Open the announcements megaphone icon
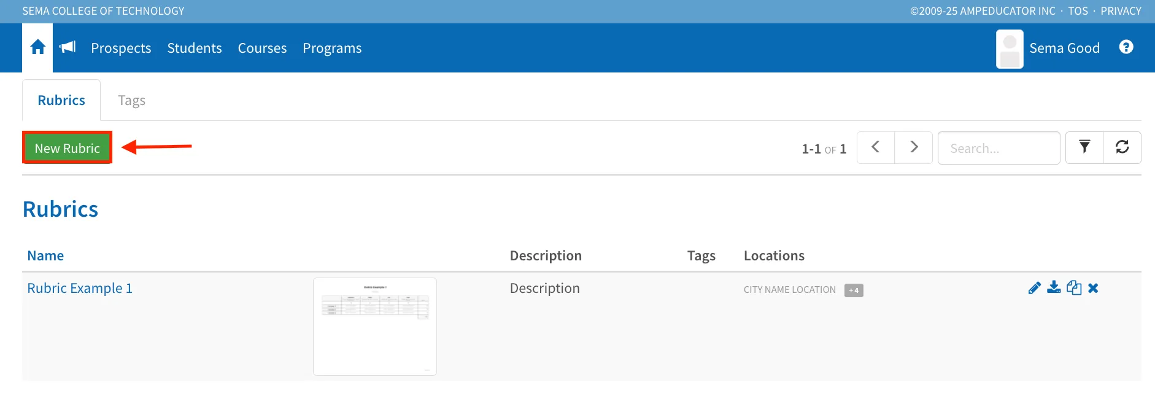The image size is (1155, 393). click(x=68, y=47)
